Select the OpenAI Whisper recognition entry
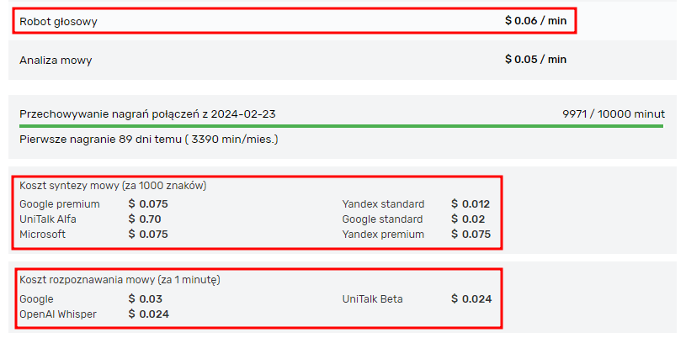The image size is (686, 343). point(57,314)
